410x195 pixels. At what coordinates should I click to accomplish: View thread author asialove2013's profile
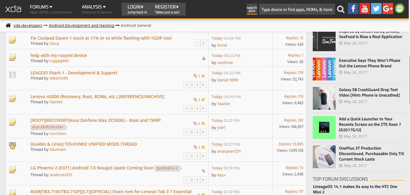(x=61, y=175)
